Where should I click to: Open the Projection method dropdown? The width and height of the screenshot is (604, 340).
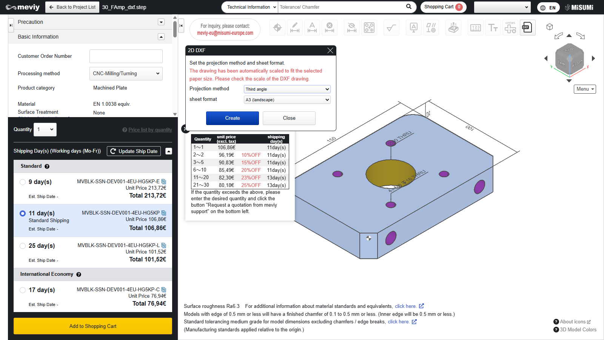click(287, 89)
